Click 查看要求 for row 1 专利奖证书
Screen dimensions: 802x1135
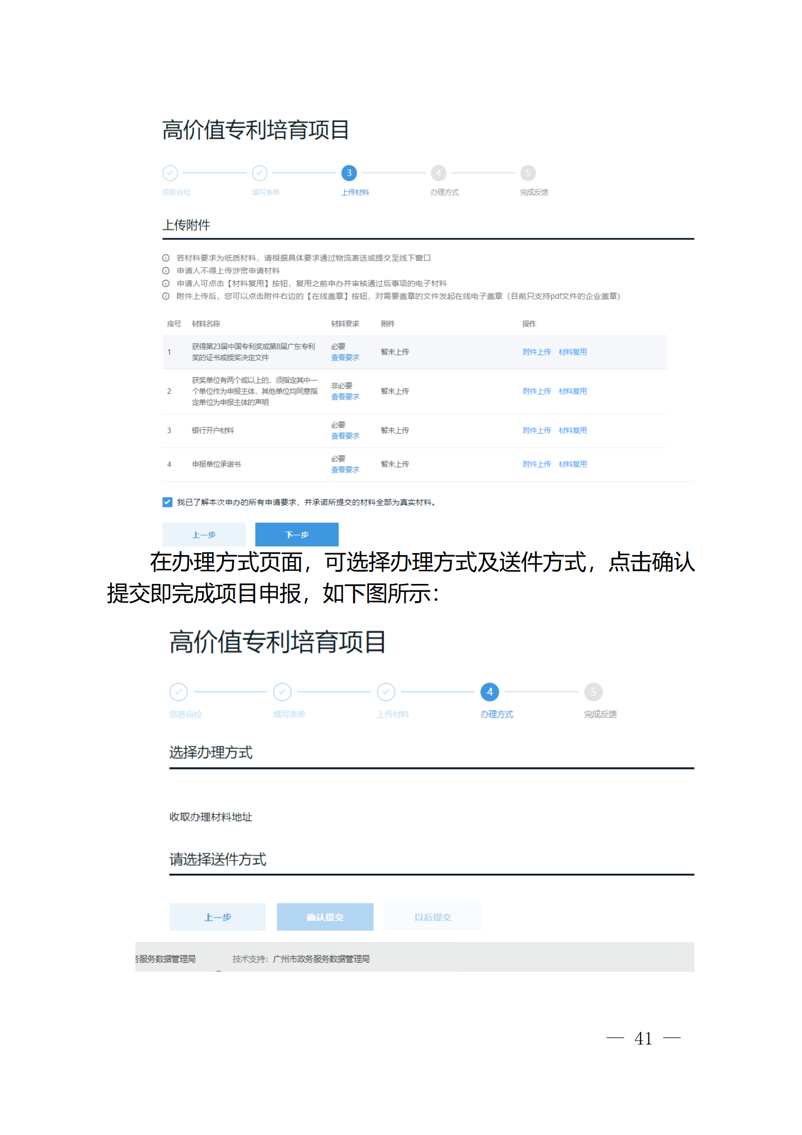click(x=345, y=357)
